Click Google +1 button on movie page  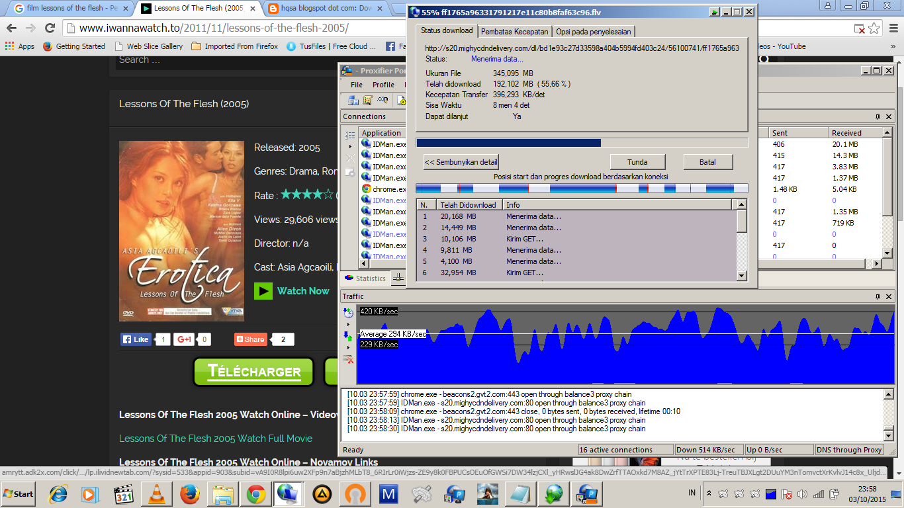184,339
